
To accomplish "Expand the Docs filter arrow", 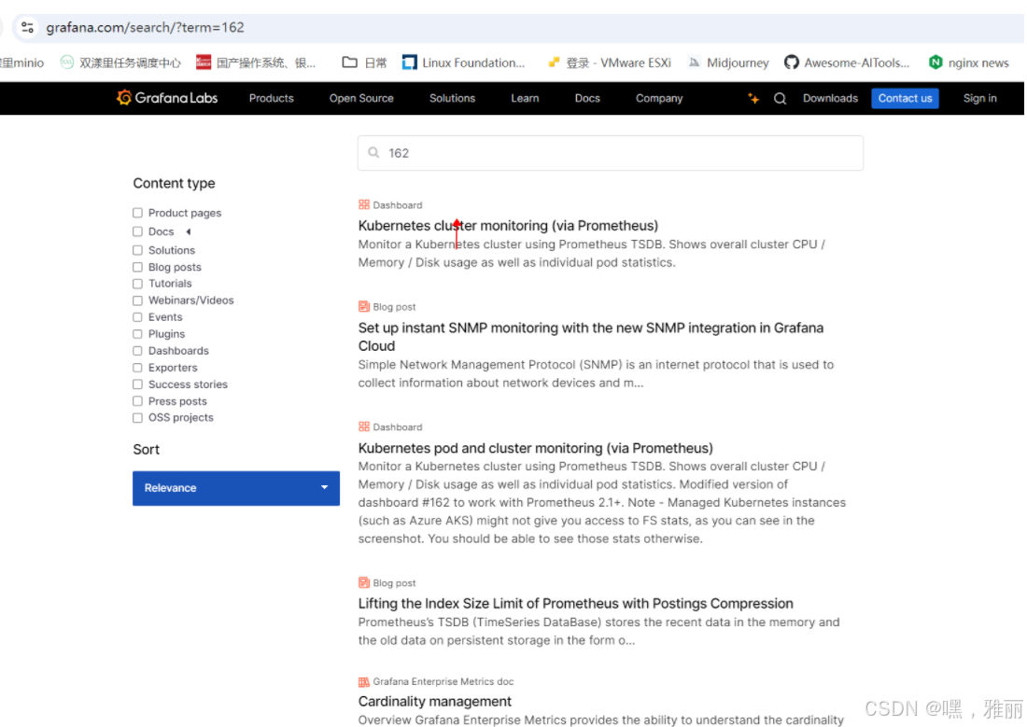I will pos(188,231).
